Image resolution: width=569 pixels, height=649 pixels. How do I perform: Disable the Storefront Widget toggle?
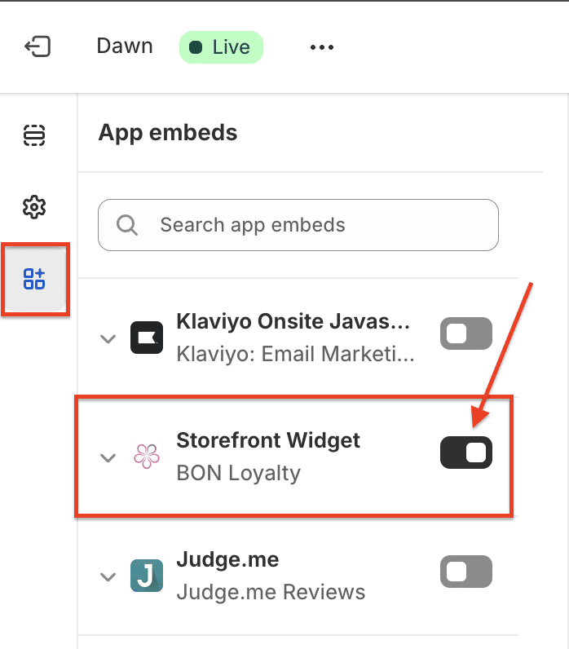pyautogui.click(x=466, y=453)
